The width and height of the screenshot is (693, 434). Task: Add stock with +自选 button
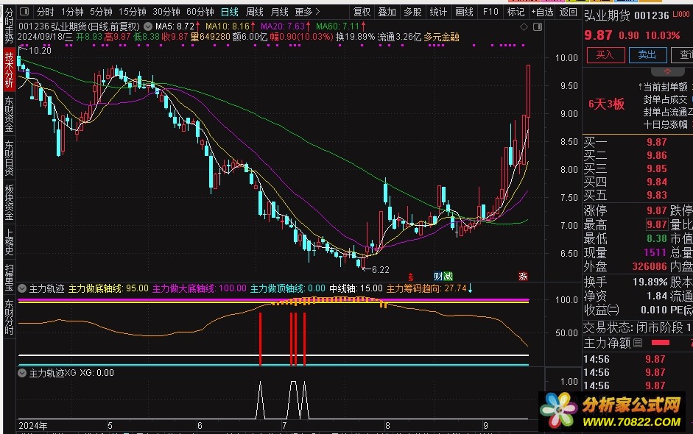542,12
